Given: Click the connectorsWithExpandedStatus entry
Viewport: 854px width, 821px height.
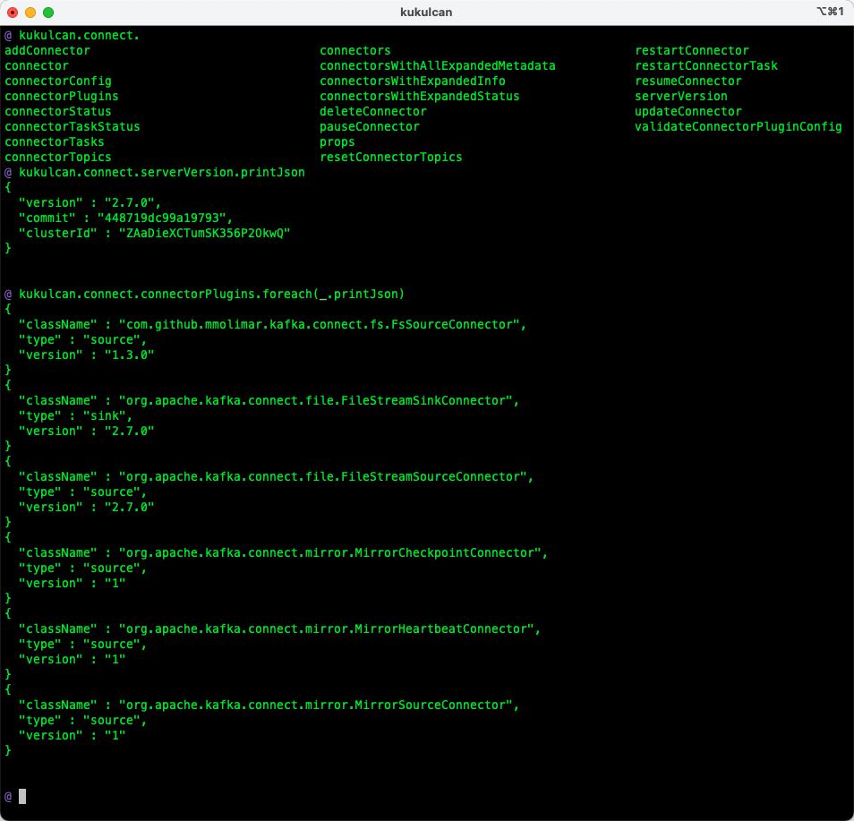Looking at the screenshot, I should pos(420,97).
